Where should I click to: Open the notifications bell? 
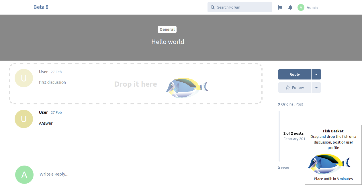click(290, 7)
